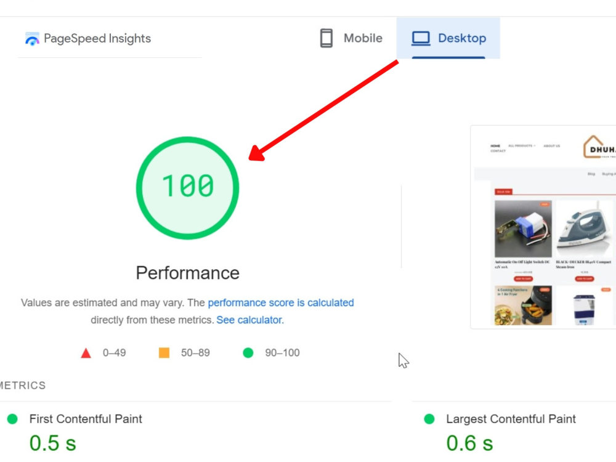Open 'performance score is calculated' link
616x462 pixels.
coord(281,302)
